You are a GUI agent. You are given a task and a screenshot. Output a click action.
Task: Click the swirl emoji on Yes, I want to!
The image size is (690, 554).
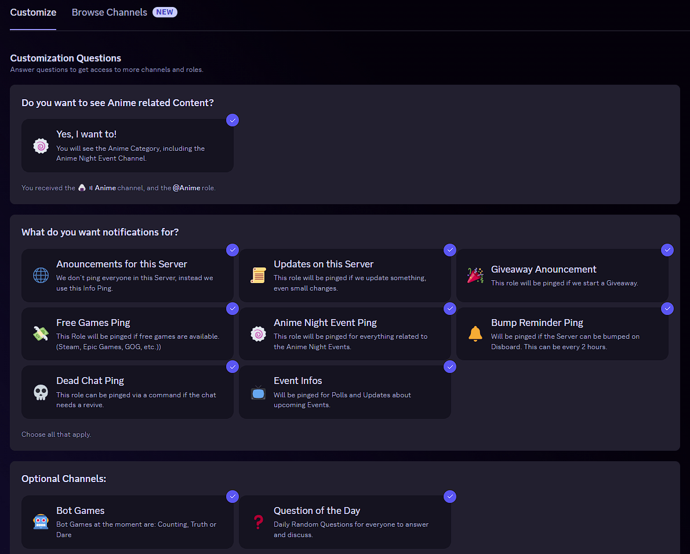41,146
